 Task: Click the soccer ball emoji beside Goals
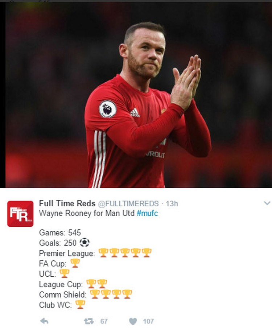click(x=85, y=242)
